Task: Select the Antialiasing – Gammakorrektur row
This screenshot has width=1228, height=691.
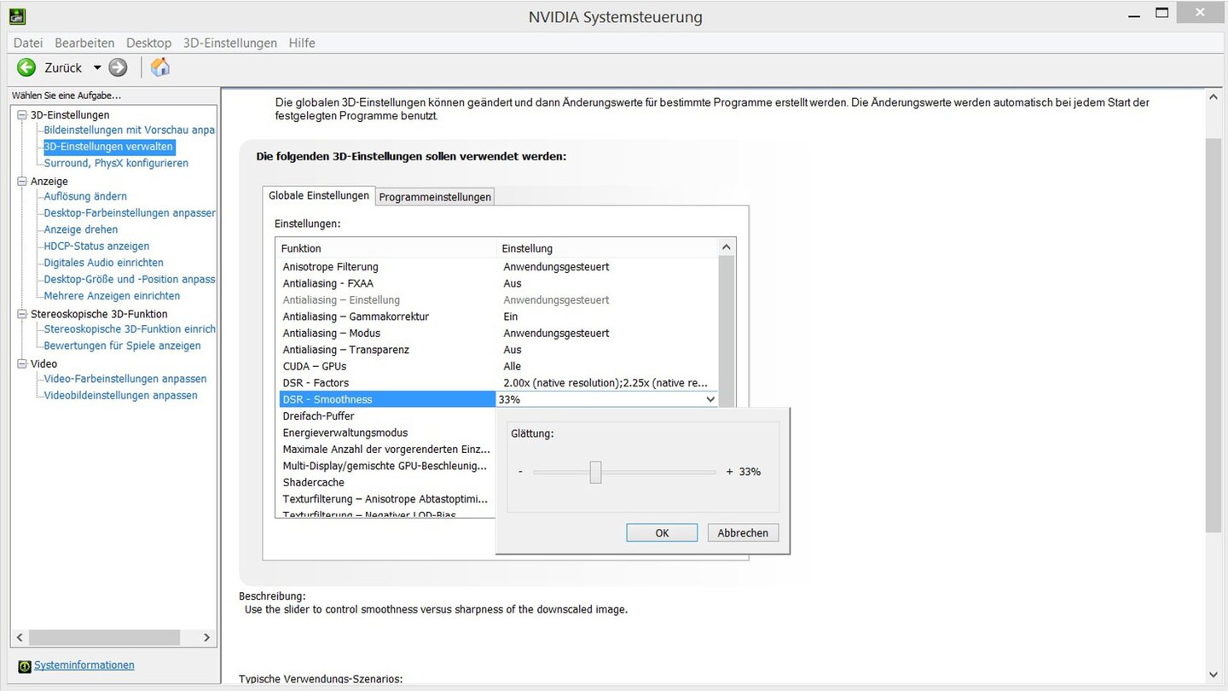Action: [499, 316]
